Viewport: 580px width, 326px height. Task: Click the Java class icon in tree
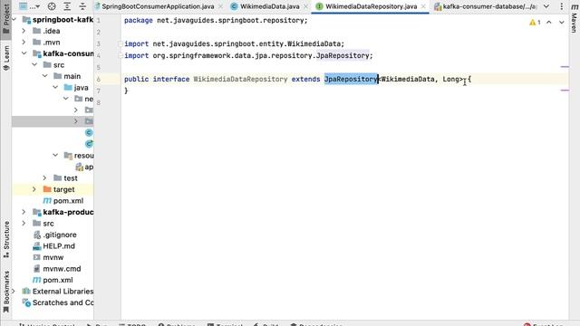[89, 133]
